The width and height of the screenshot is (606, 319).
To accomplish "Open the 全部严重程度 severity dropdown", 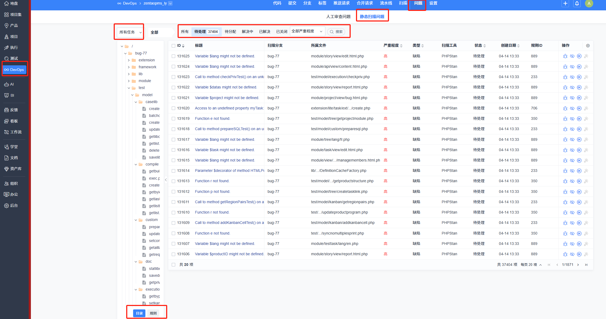I will [x=307, y=31].
